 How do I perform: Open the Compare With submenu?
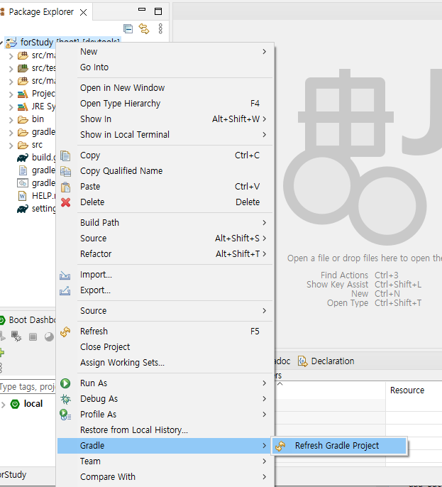(x=165, y=477)
